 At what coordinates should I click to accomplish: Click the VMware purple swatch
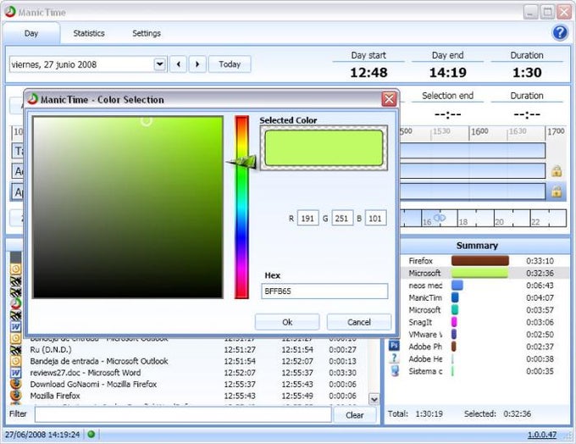pos(454,334)
